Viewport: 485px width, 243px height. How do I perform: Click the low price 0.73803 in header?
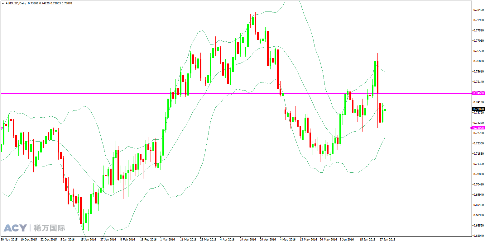[56, 3]
